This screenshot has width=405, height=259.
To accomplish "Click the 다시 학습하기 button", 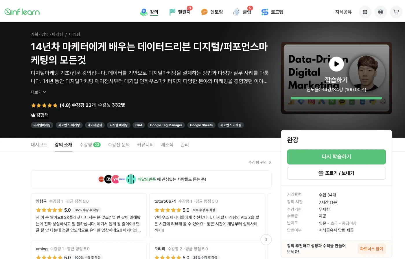I will point(336,157).
